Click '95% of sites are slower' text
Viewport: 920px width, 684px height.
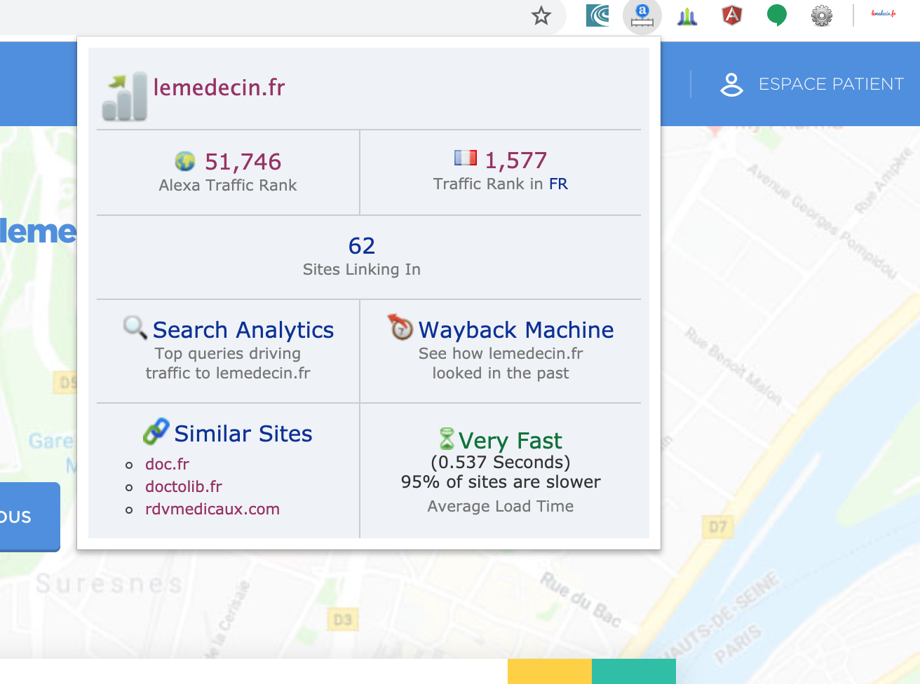pyautogui.click(x=501, y=482)
